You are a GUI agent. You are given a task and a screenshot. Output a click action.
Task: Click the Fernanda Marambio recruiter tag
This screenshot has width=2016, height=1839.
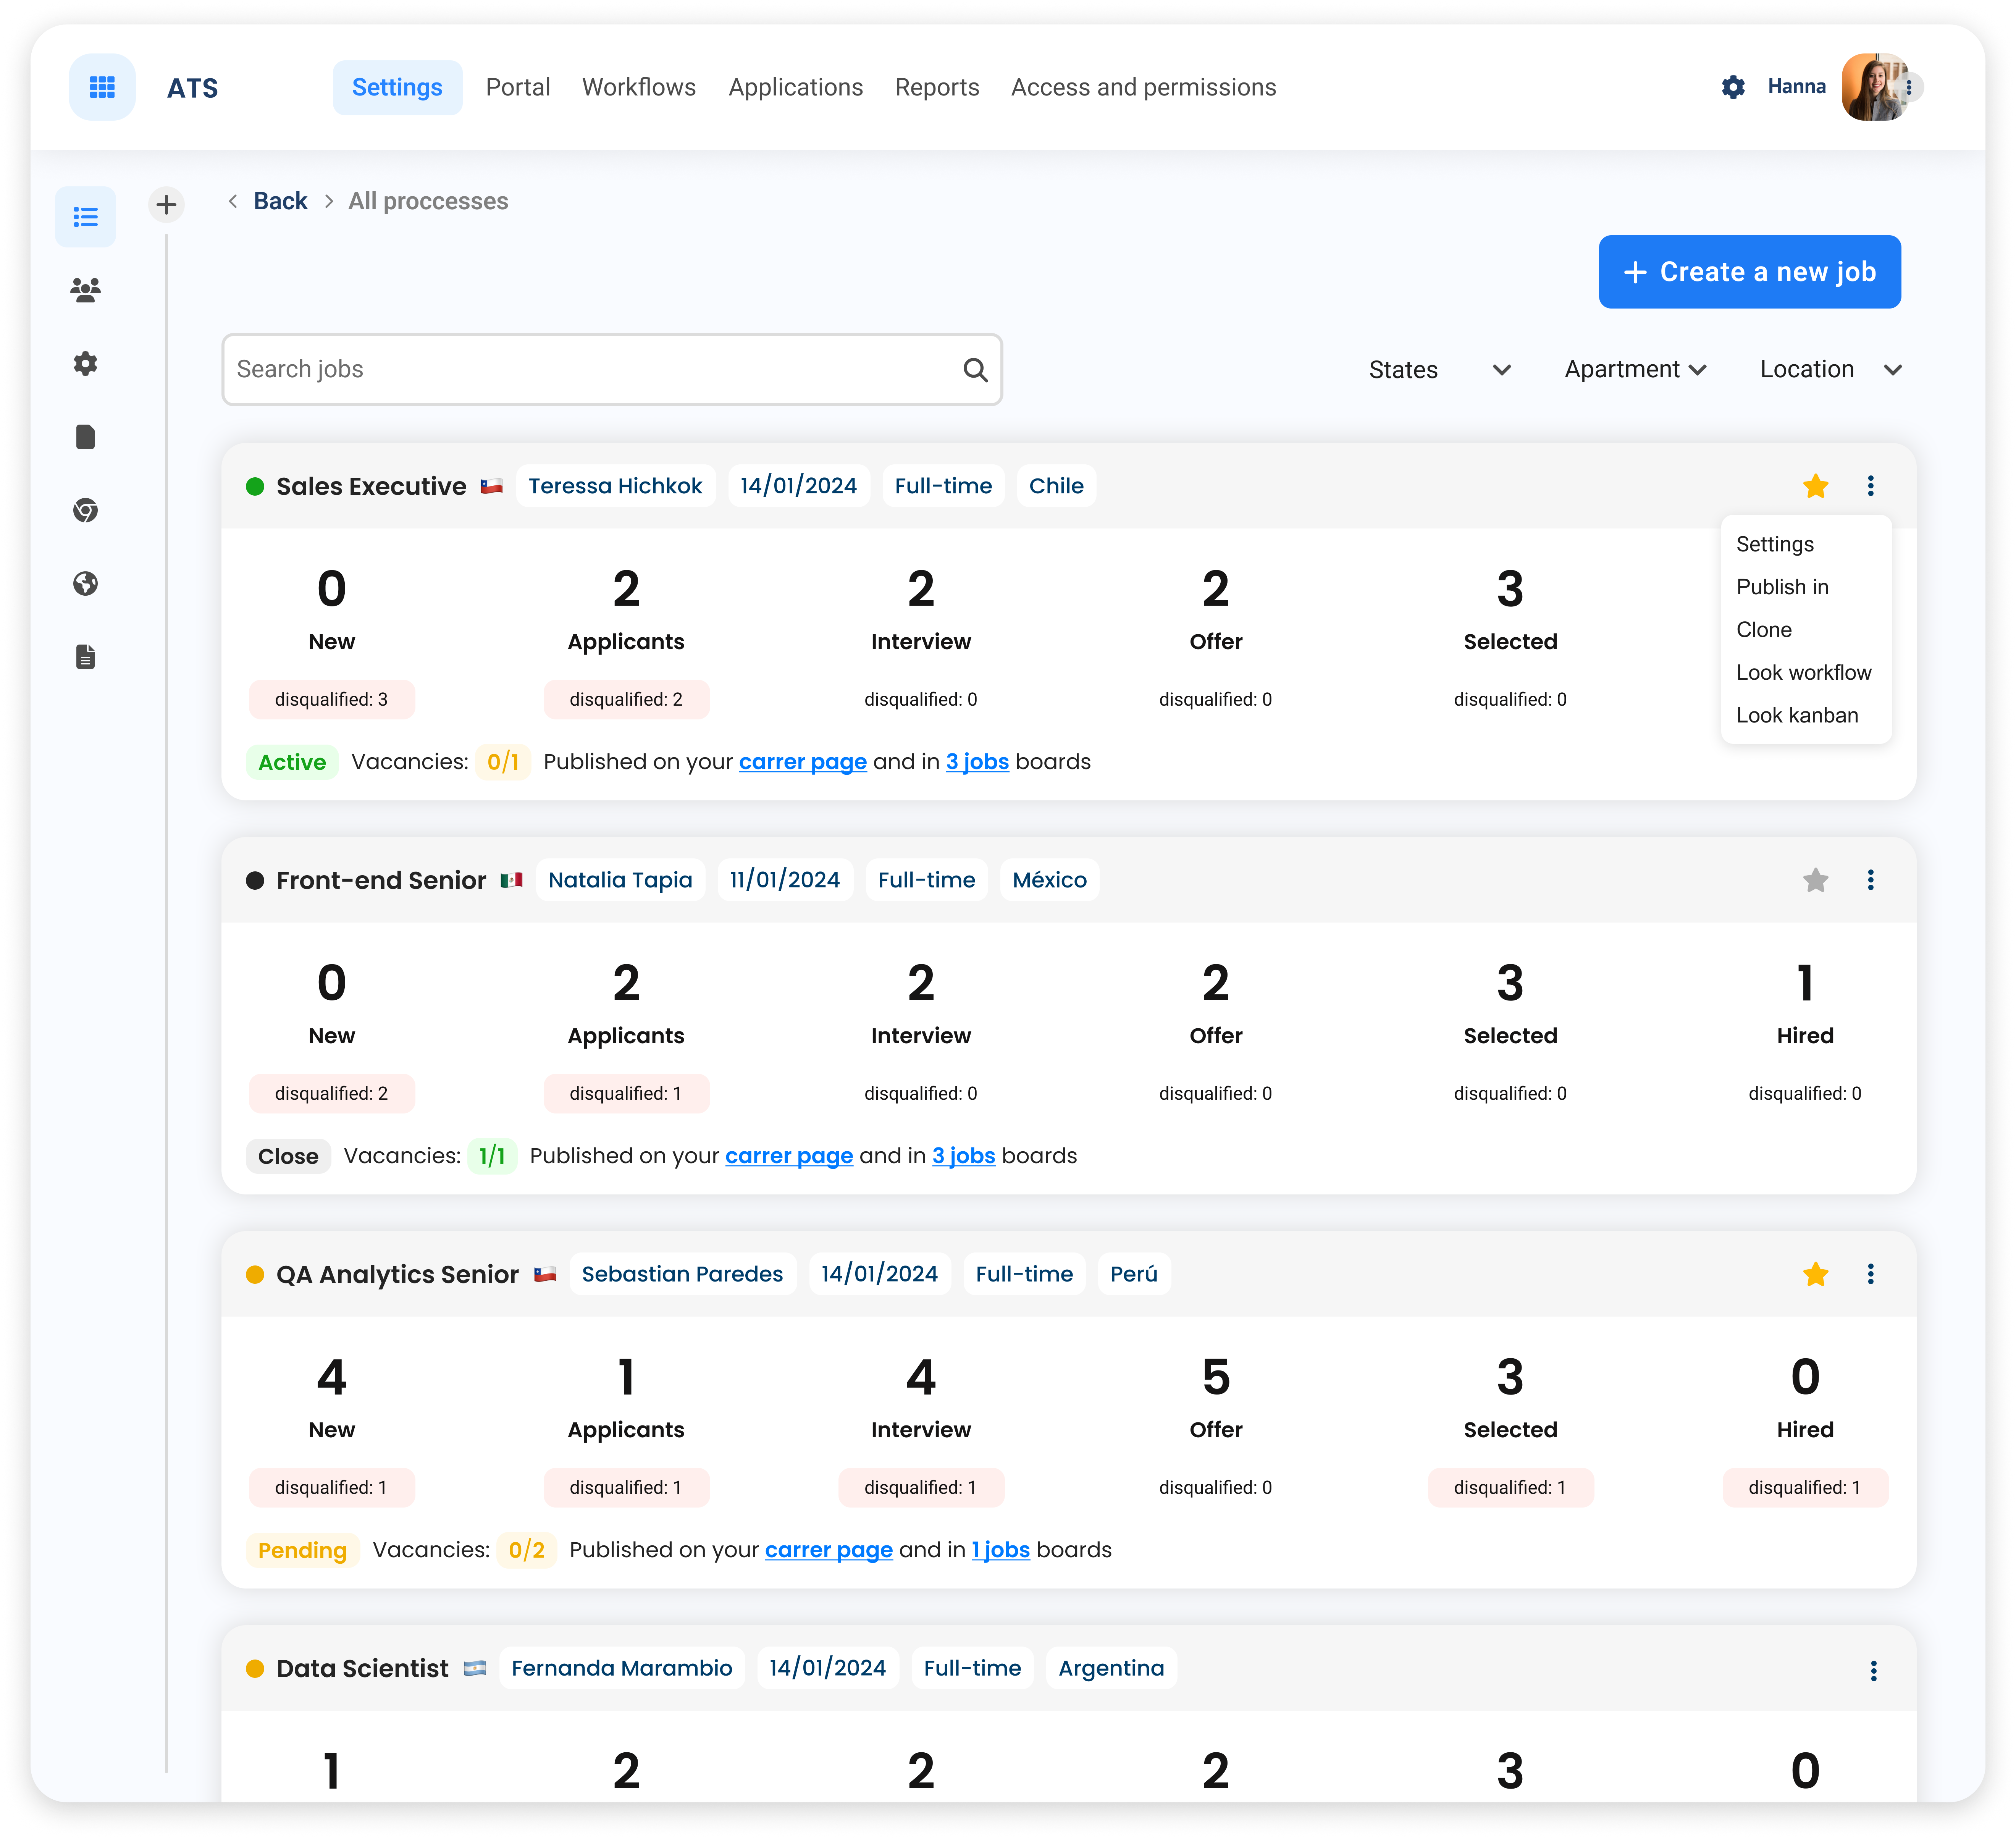point(622,1668)
